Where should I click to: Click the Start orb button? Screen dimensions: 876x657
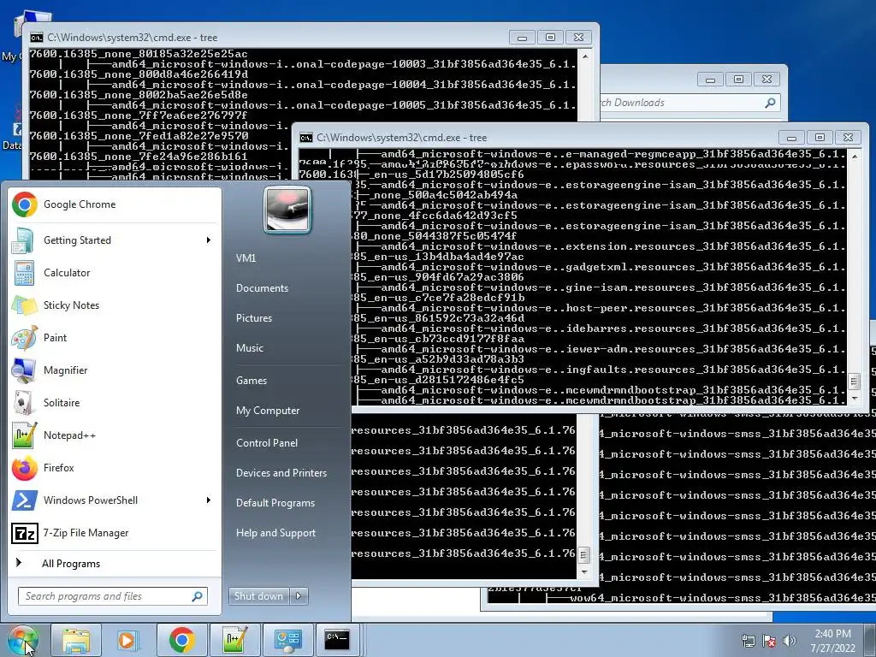click(22, 640)
